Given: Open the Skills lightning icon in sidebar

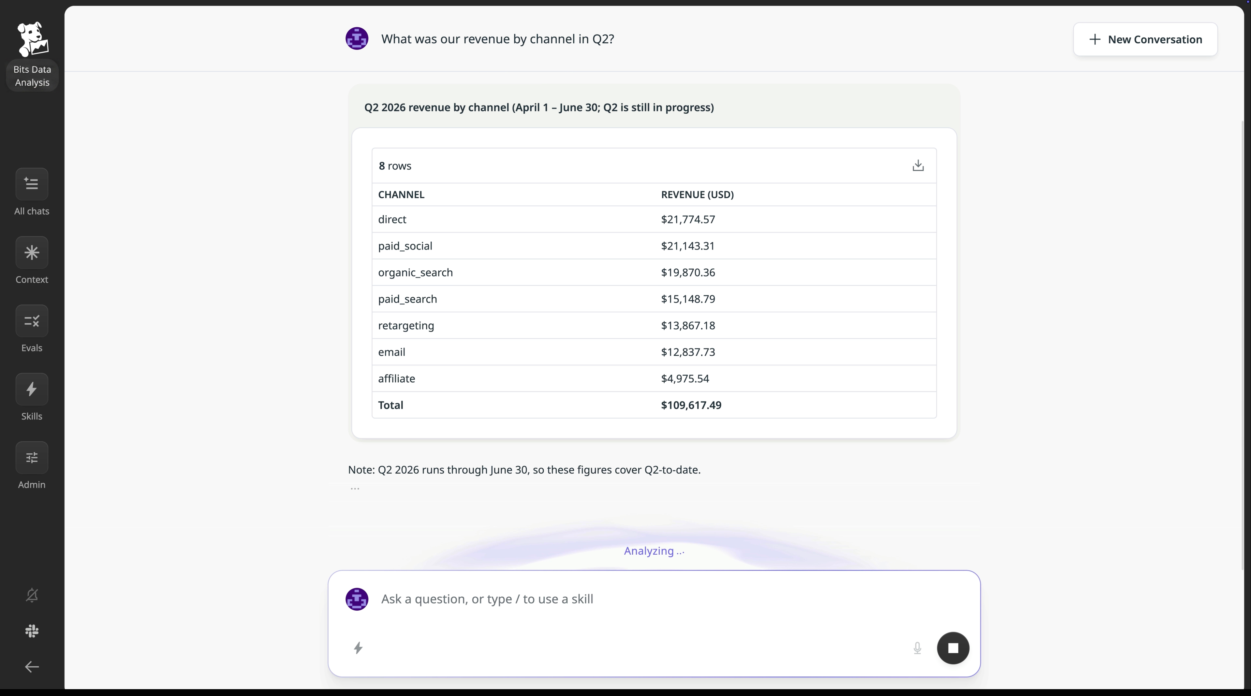Looking at the screenshot, I should (32, 389).
